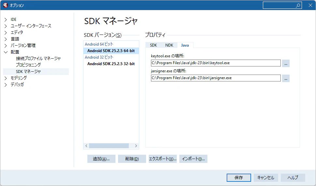Select the ユーザー インターフェース category label
This screenshot has width=316, height=186.
coord(31,26)
